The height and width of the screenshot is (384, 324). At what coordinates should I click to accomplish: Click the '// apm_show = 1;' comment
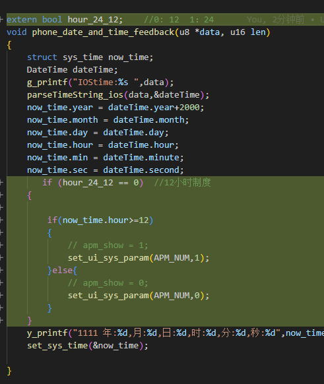pos(108,245)
